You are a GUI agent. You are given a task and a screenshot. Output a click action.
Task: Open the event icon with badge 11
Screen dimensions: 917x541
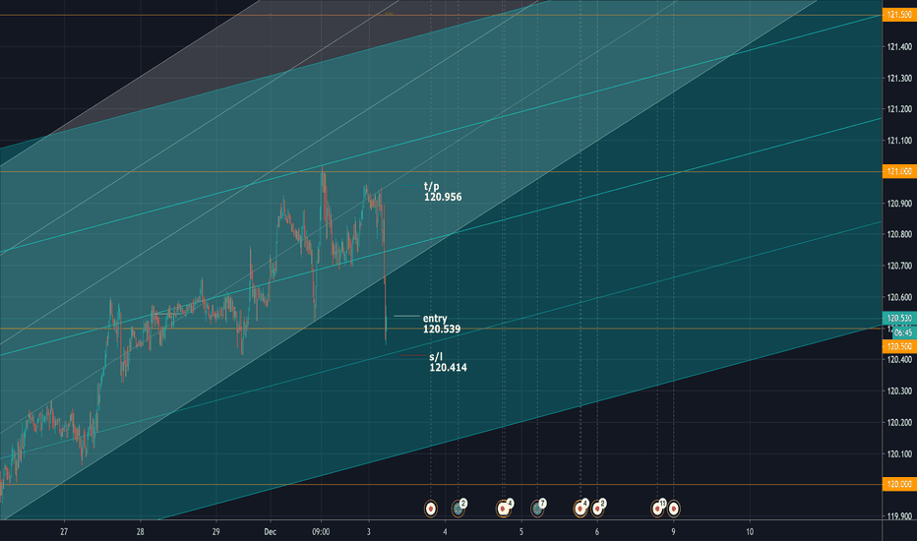coord(657,509)
